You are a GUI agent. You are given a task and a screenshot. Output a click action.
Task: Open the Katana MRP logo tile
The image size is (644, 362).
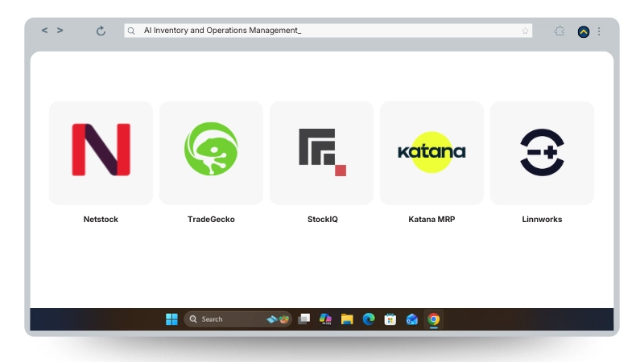coord(431,153)
